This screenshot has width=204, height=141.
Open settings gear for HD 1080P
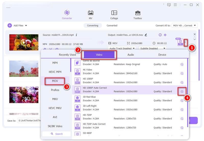182,82
